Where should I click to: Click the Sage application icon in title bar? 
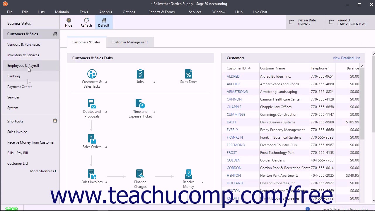5,4
